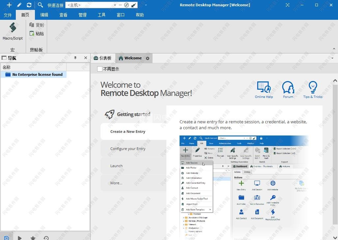Viewport: 338px width, 240px height.
Task: Open search with the magnifier icon
Action: 40,5
